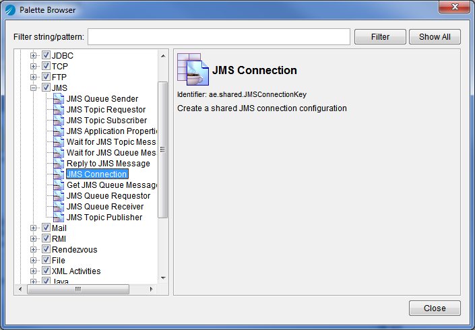Click the JMS Connection tree icon
The height and width of the screenshot is (330, 475).
(x=59, y=174)
